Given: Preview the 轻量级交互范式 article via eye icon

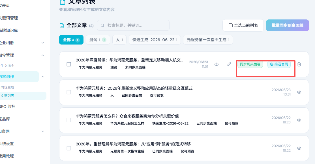Looking at the screenshot, I should coord(299,92).
